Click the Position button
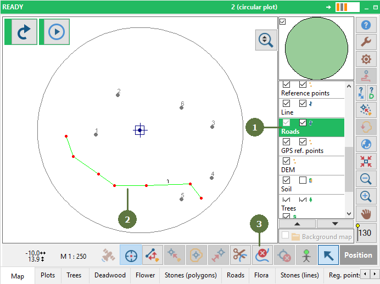The image size is (380, 284). tap(358, 255)
